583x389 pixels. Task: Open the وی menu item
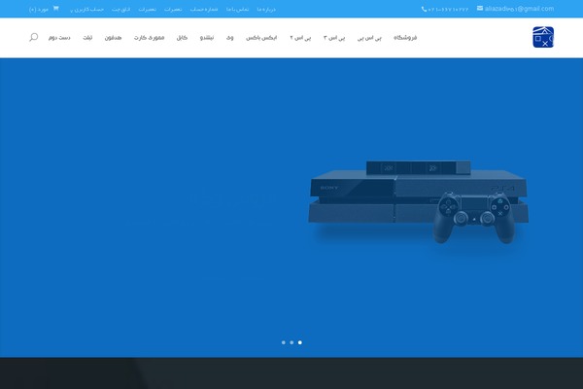pyautogui.click(x=229, y=38)
